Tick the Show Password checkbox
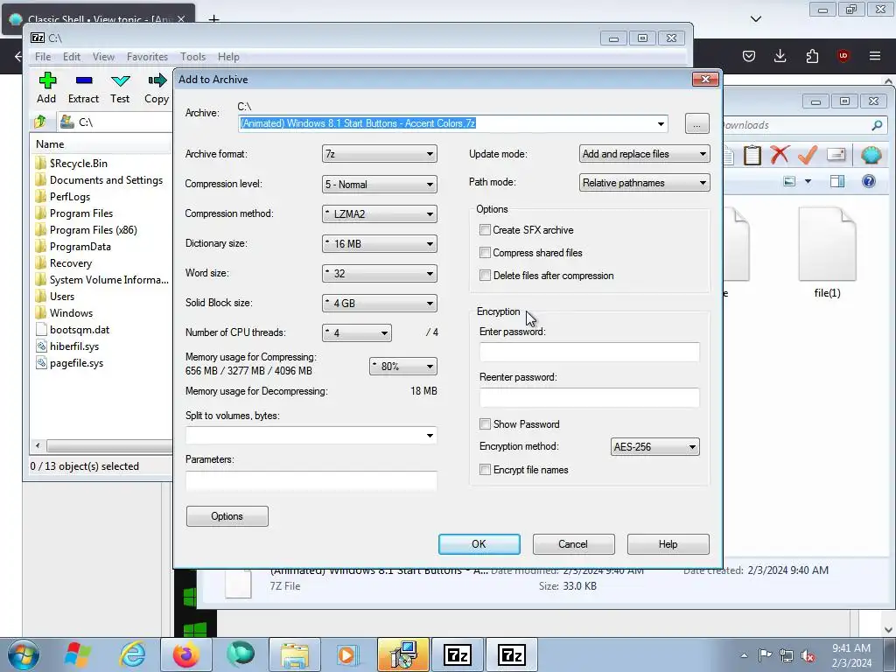 tap(485, 424)
